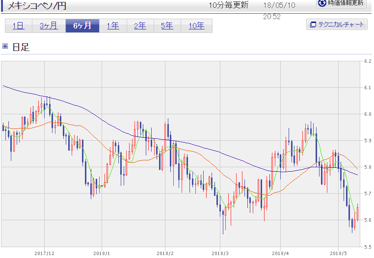
Task: Click the 6.0 price axis label
Action: 368,114
